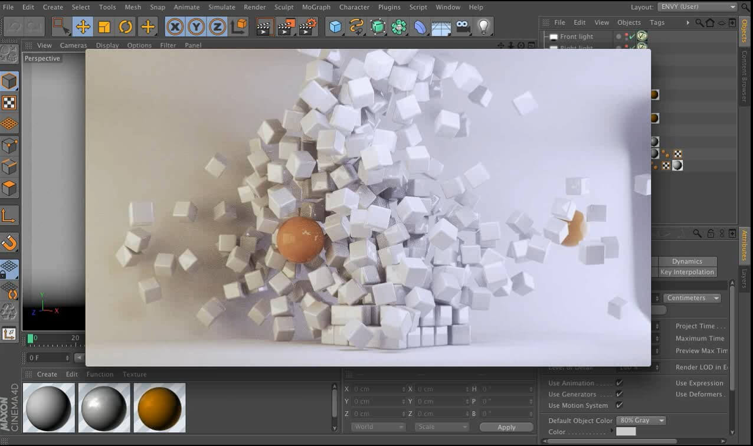Image resolution: width=753 pixels, height=446 pixels.
Task: Click the Apply button
Action: tap(506, 427)
